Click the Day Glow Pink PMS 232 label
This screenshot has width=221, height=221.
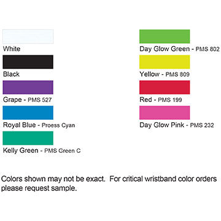pyautogui.click(x=177, y=125)
